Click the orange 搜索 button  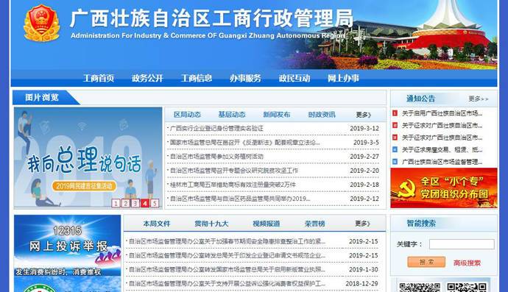426,262
